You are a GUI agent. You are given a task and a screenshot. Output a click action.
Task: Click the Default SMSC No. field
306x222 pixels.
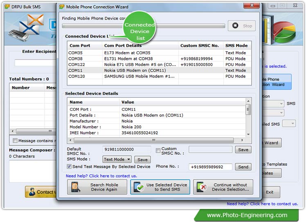[x=126, y=149]
